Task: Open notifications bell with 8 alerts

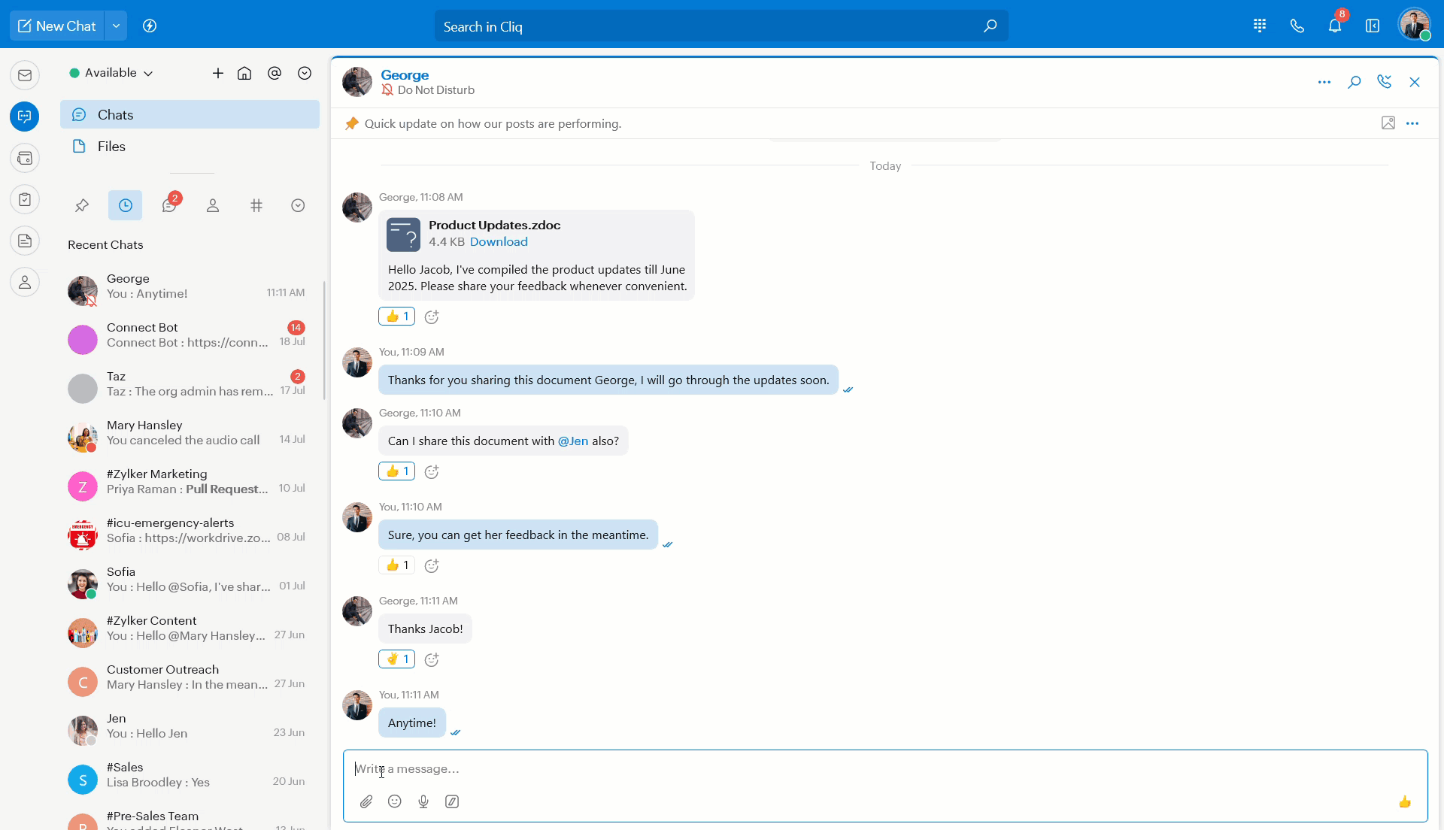Action: tap(1335, 26)
